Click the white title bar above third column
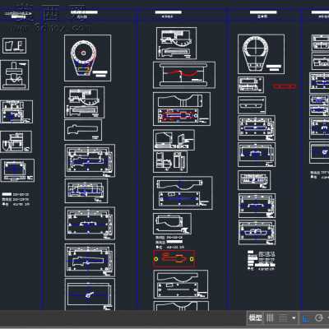The image size is (329, 329). click(x=168, y=12)
